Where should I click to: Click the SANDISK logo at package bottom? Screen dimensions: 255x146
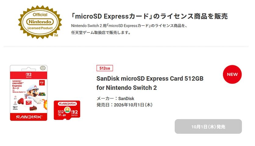pos(29,117)
